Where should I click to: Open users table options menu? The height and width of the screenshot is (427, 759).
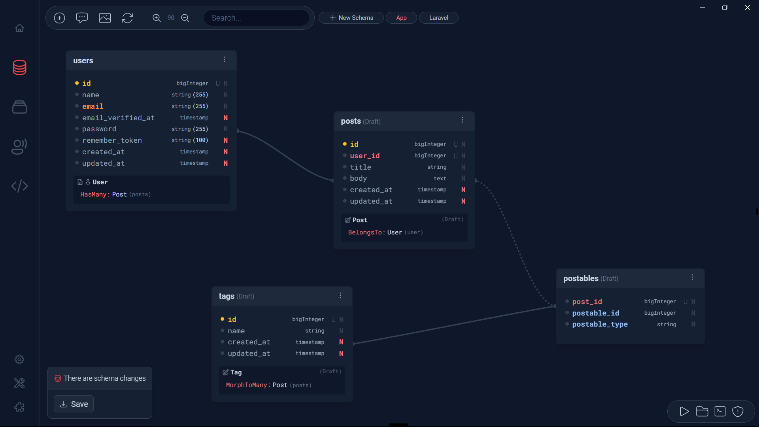(225, 59)
